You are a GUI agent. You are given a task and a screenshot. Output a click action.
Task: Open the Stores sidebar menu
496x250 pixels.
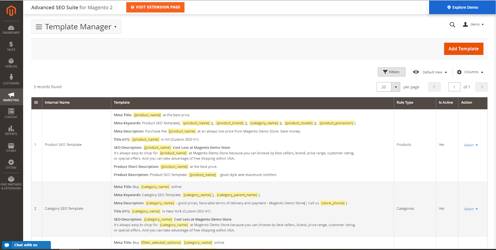click(11, 147)
